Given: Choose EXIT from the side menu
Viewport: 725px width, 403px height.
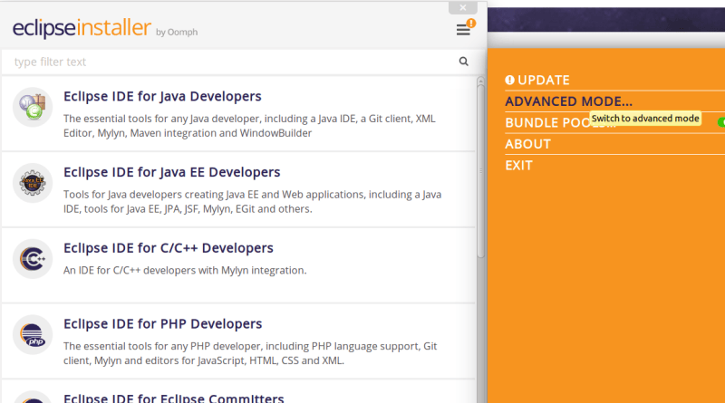Looking at the screenshot, I should click(x=518, y=165).
